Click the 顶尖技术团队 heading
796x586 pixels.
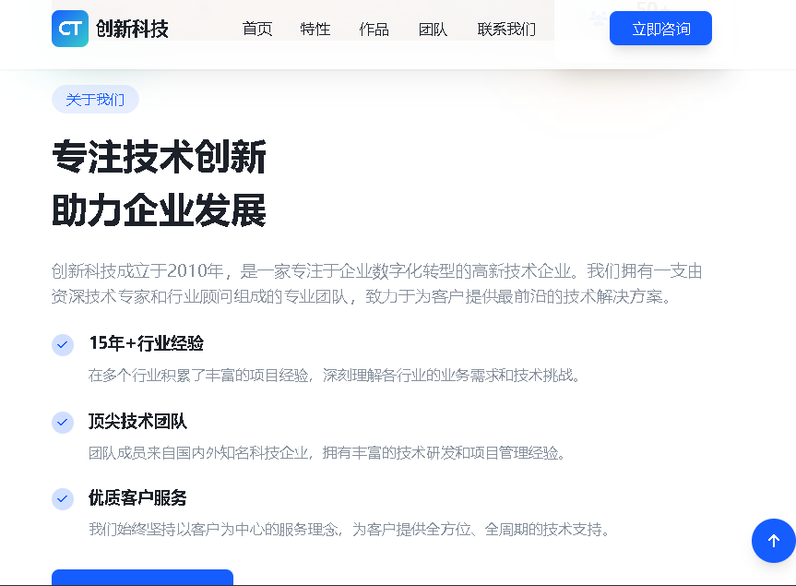137,421
